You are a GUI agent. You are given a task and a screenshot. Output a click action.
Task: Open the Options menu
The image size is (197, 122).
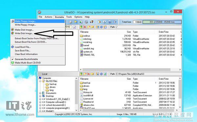78,17
